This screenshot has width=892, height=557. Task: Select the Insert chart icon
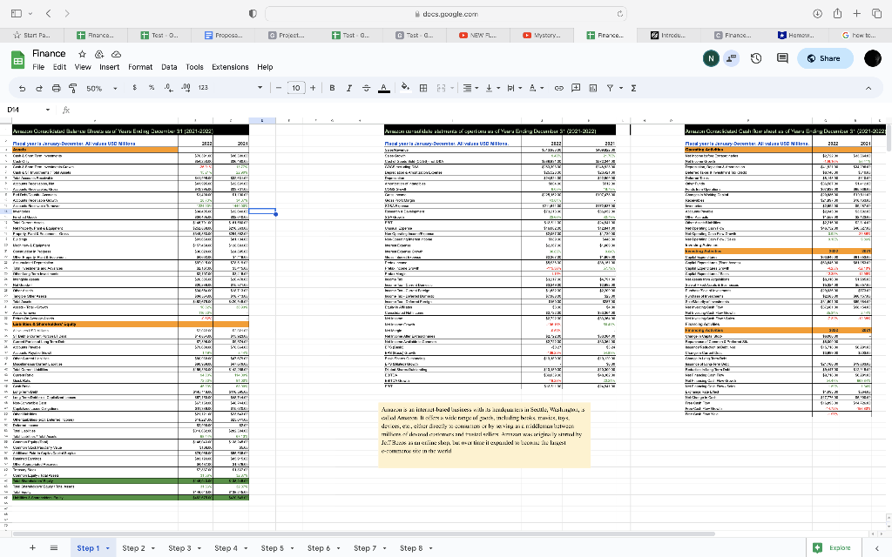tap(592, 87)
